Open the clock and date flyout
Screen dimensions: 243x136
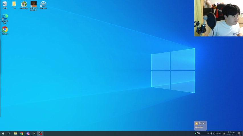(231, 133)
